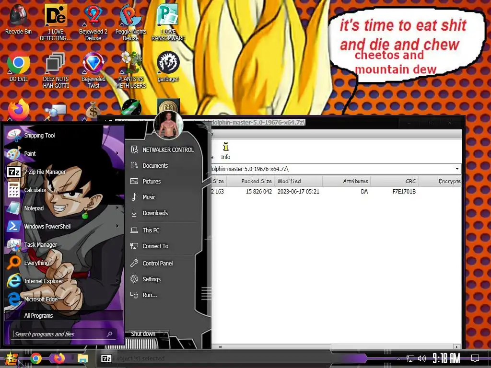Viewport: 491px width, 368px height.
Task: Open Settings from Start menu
Action: 162,279
